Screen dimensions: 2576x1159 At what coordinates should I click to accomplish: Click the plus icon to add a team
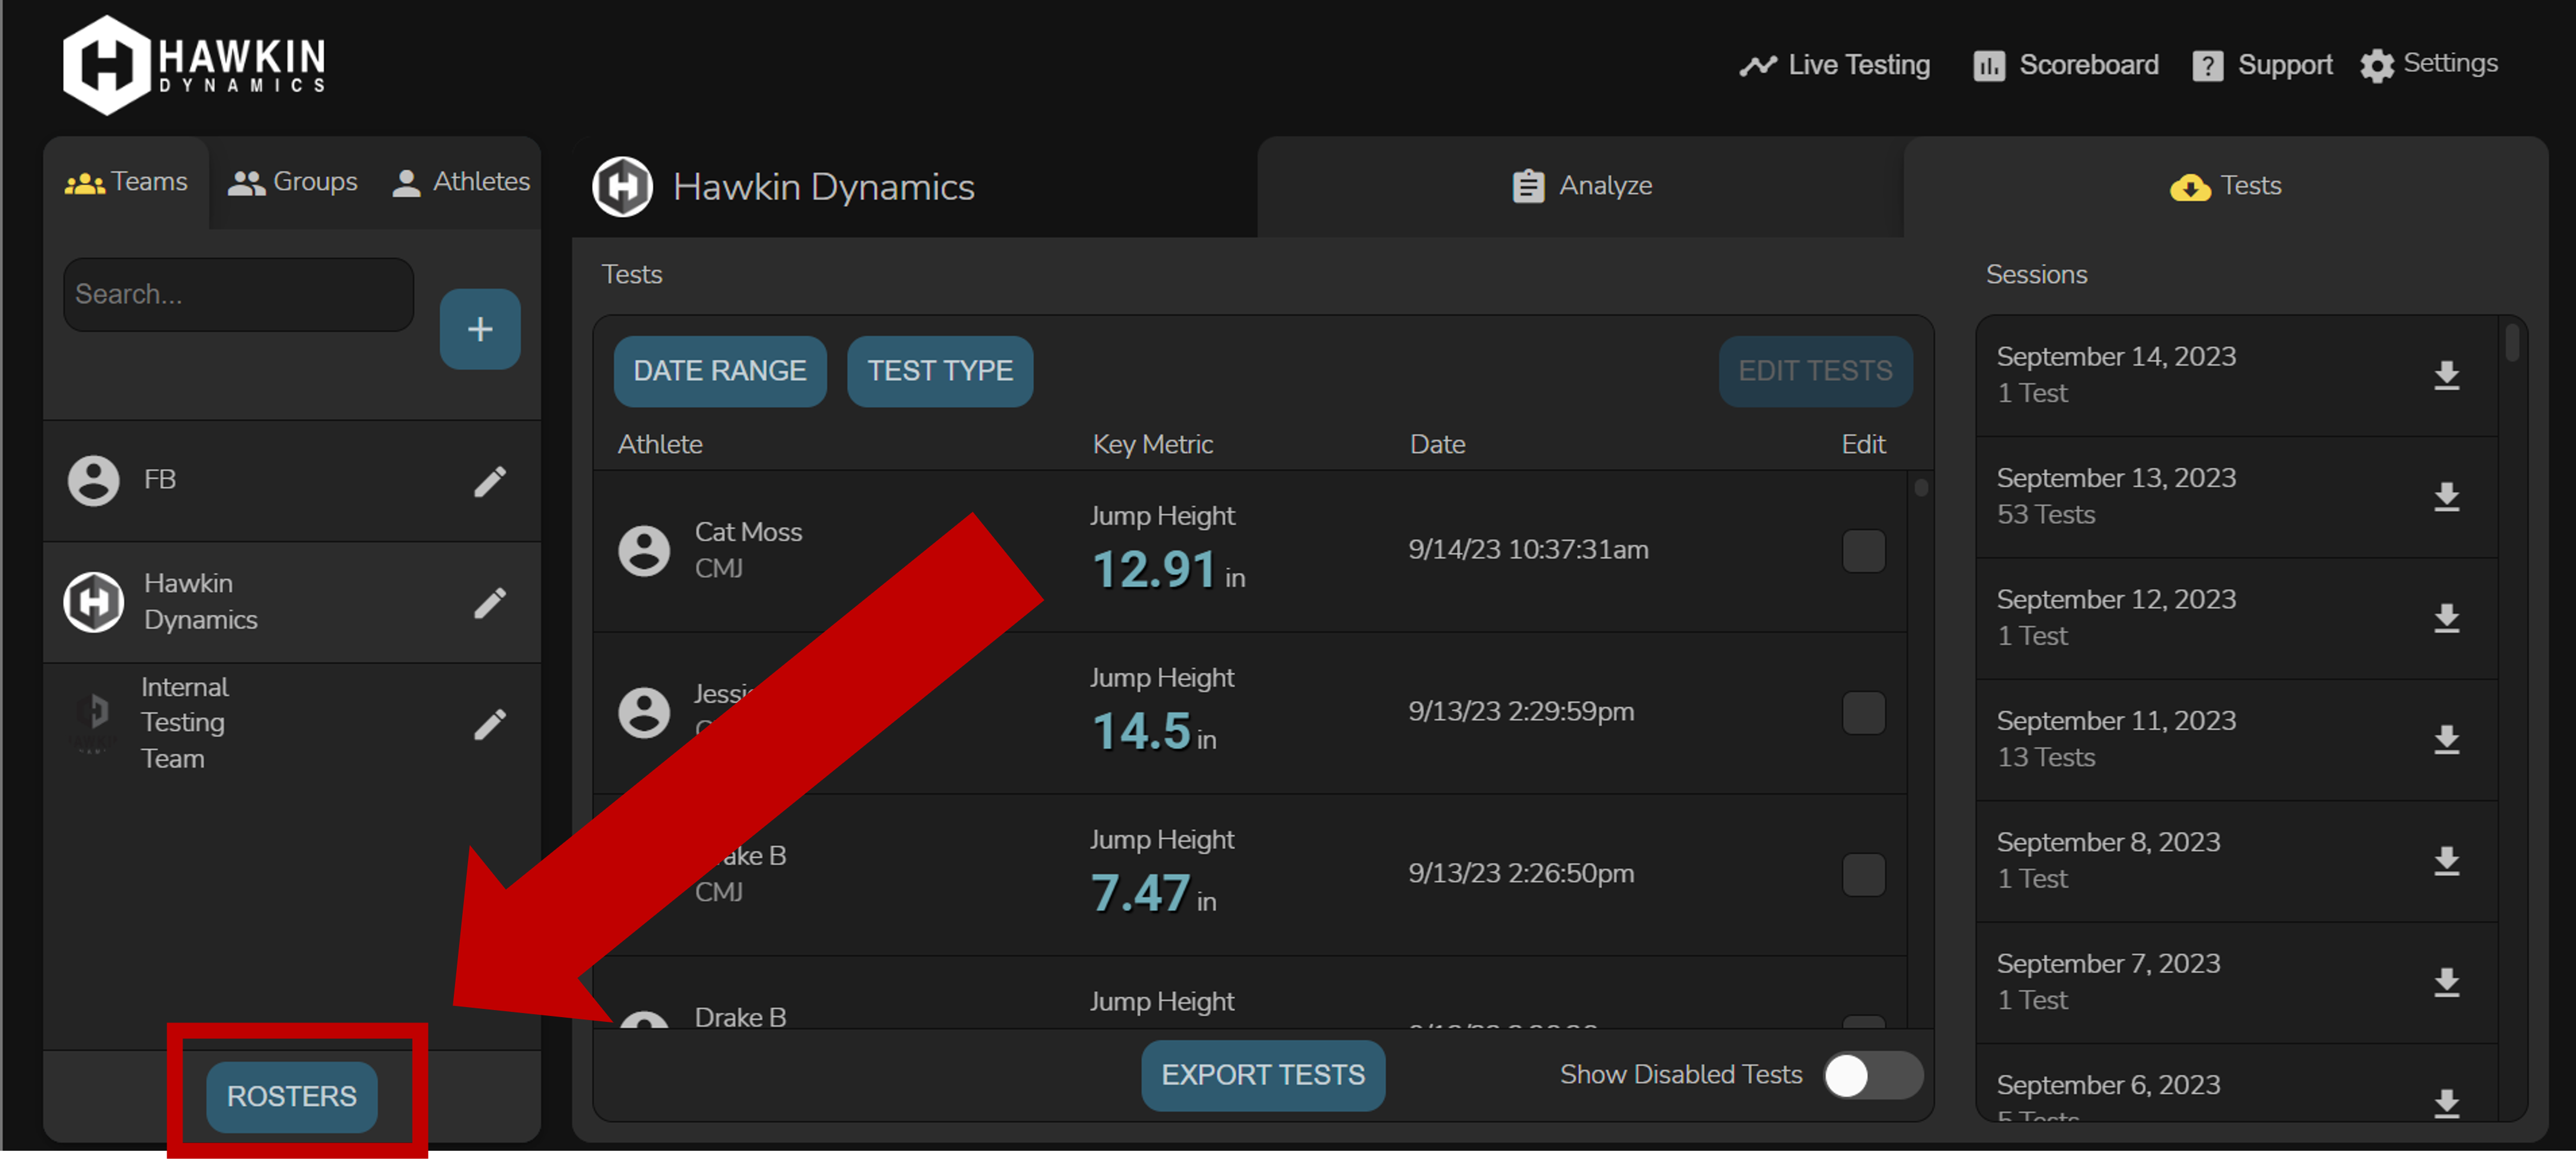tap(479, 329)
